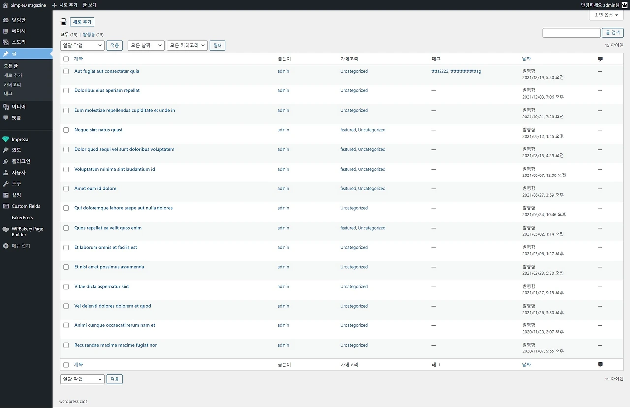Image resolution: width=630 pixels, height=408 pixels.
Task: Click the plus icon for 새로 추가 in top bar
Action: (x=54, y=5)
